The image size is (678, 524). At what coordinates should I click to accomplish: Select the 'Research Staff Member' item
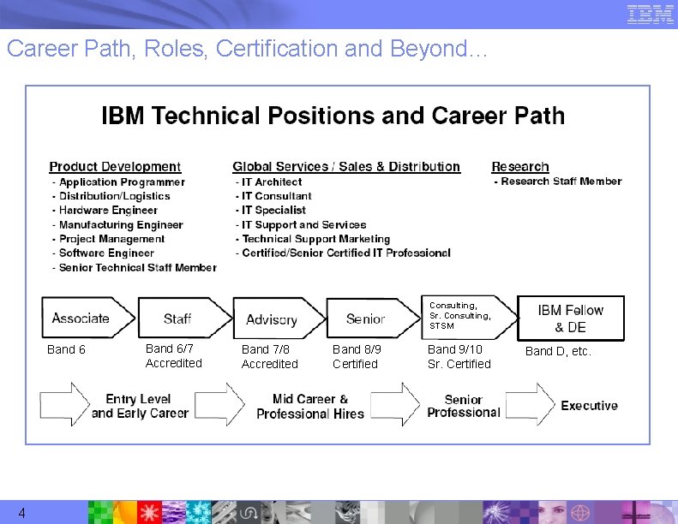pos(561,182)
